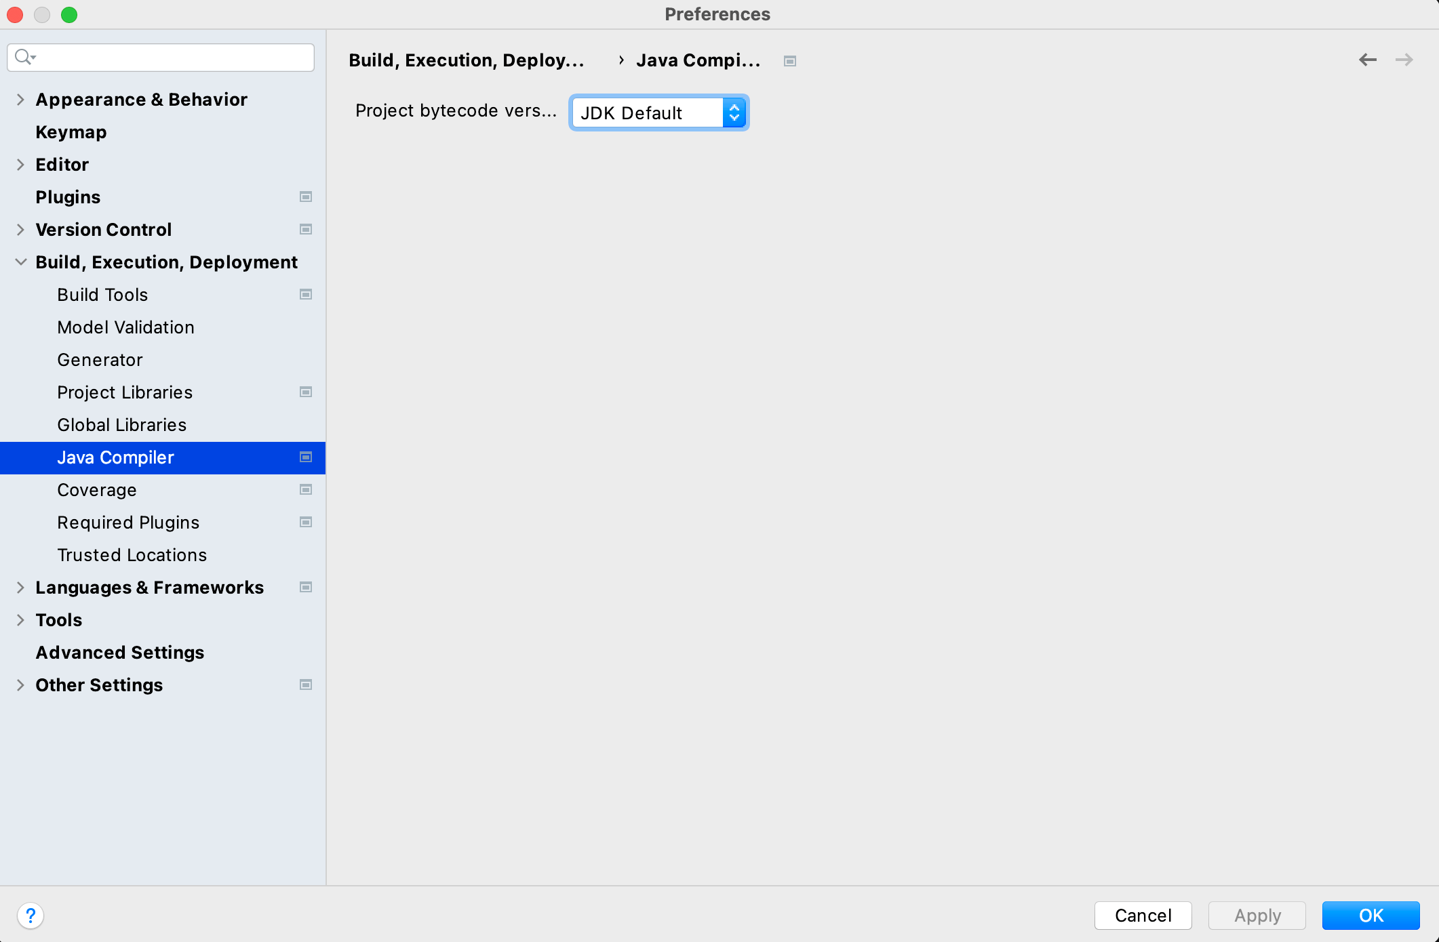Click the search magnifier icon
The image size is (1439, 942).
click(x=24, y=57)
